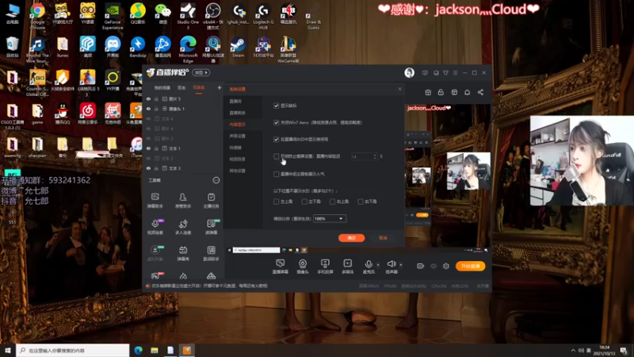
Task: Hide the 图片 5 layer with its eye icon
Action: (148, 98)
